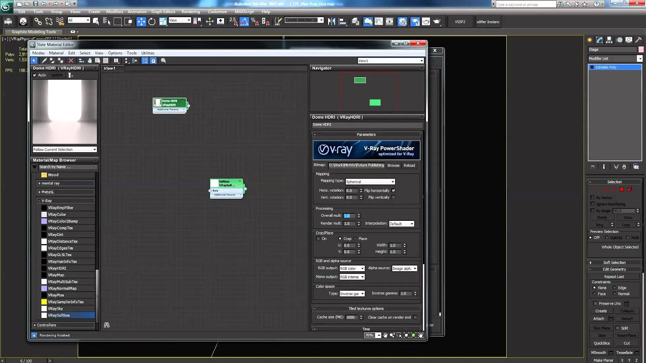The image size is (646, 363).
Task: Click Bind to Space Warp tool
Action: click(60, 22)
